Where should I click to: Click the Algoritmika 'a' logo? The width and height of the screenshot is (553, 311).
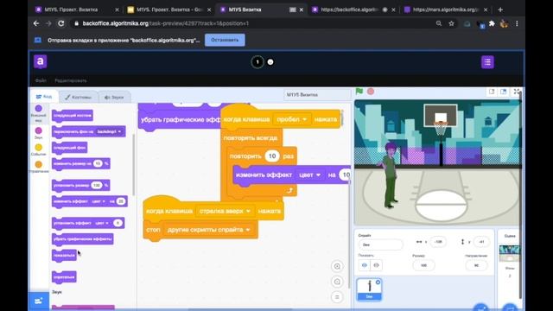41,61
